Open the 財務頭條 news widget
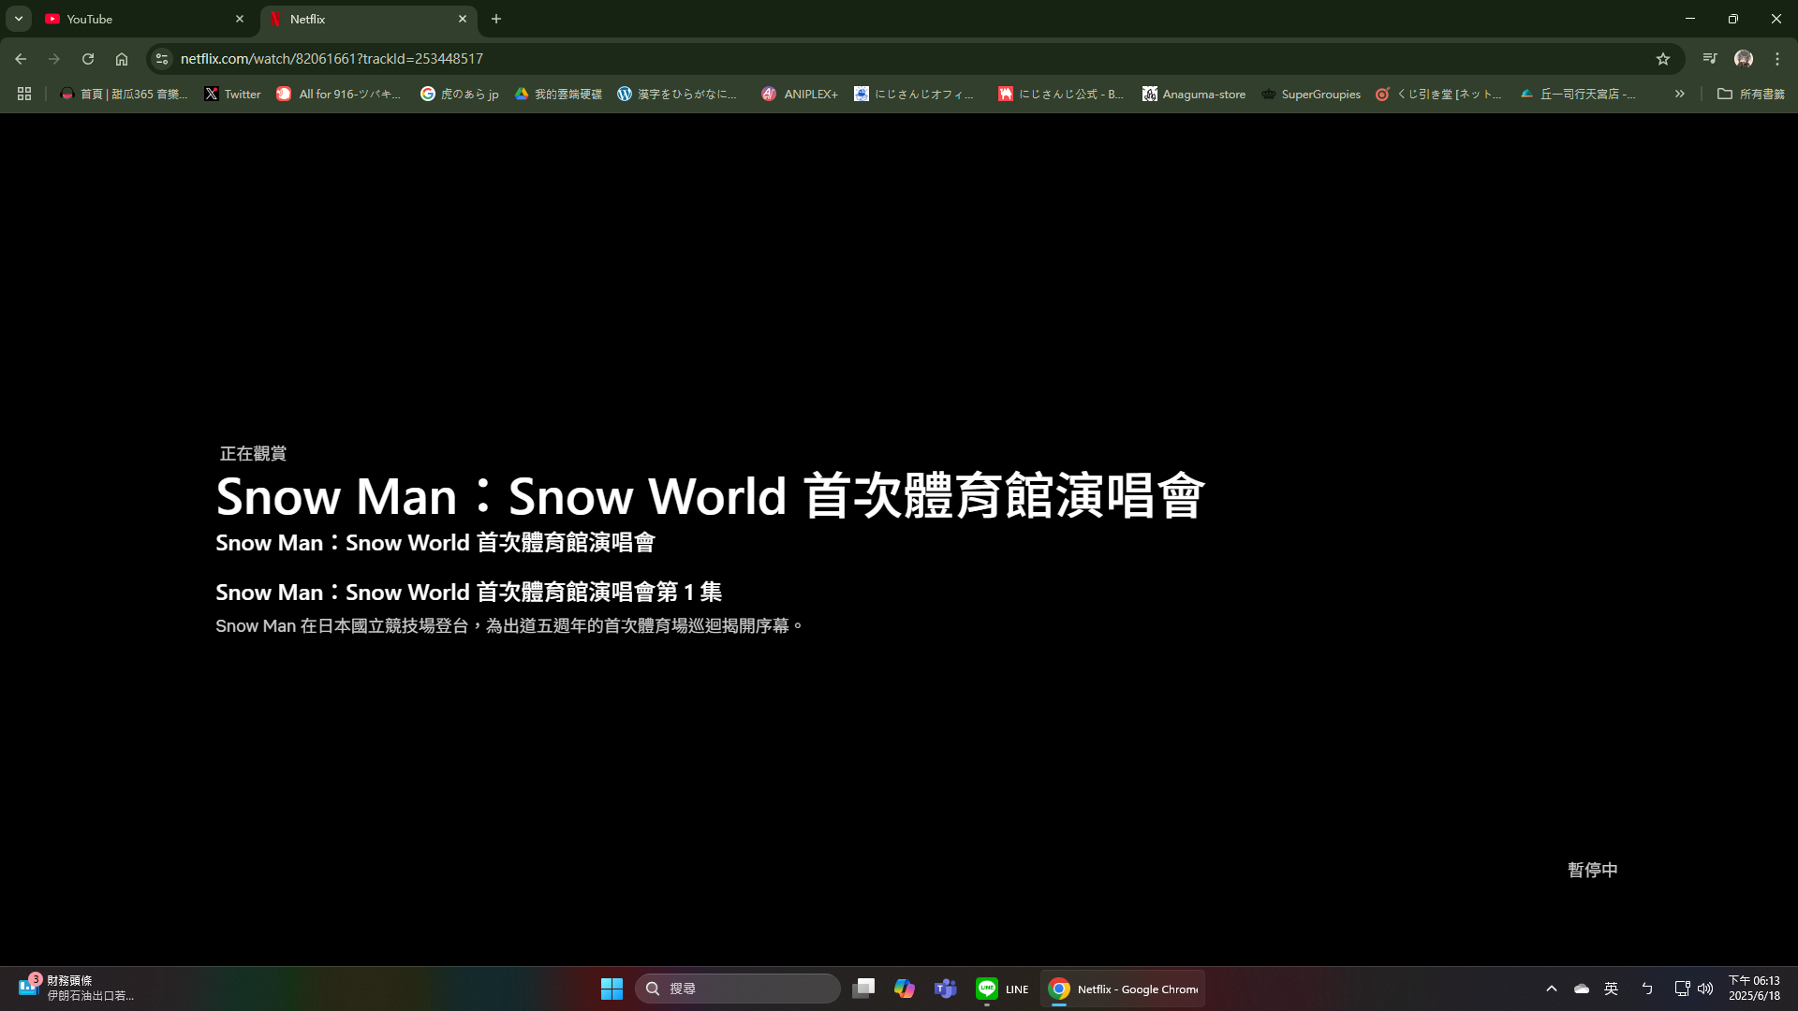This screenshot has width=1798, height=1011. (77, 989)
